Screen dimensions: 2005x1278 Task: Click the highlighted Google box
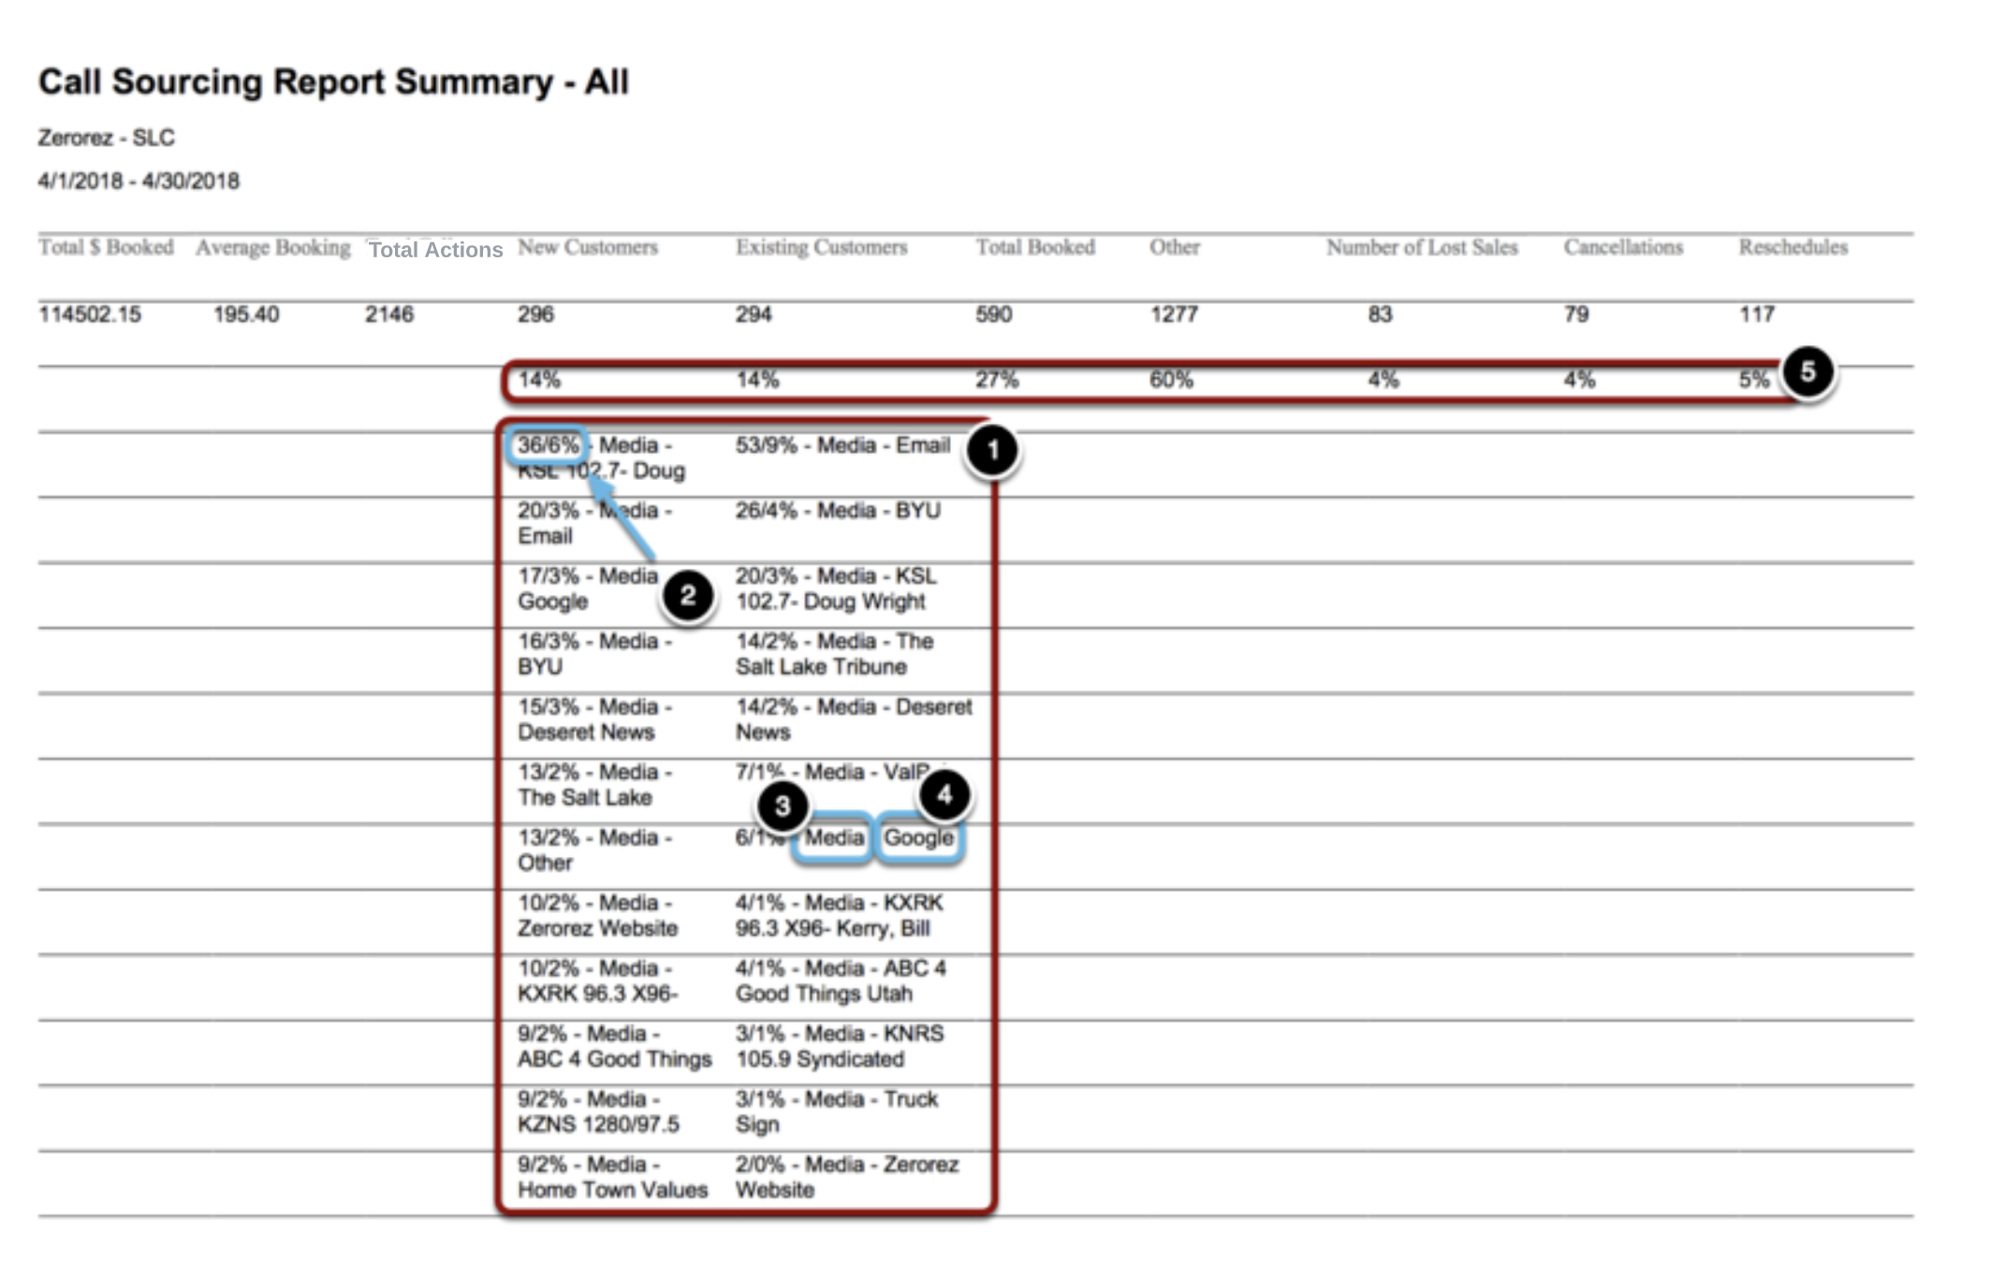click(918, 837)
